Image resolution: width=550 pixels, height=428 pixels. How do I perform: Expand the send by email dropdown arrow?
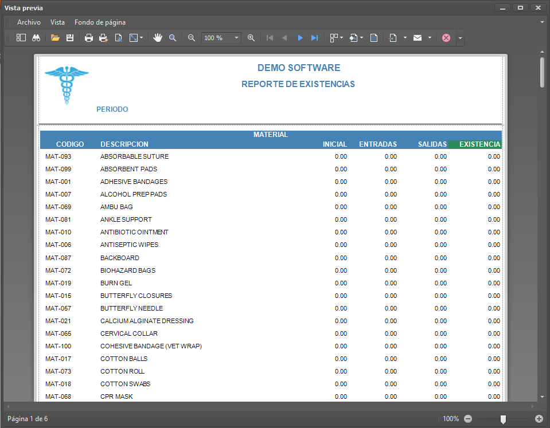[430, 38]
